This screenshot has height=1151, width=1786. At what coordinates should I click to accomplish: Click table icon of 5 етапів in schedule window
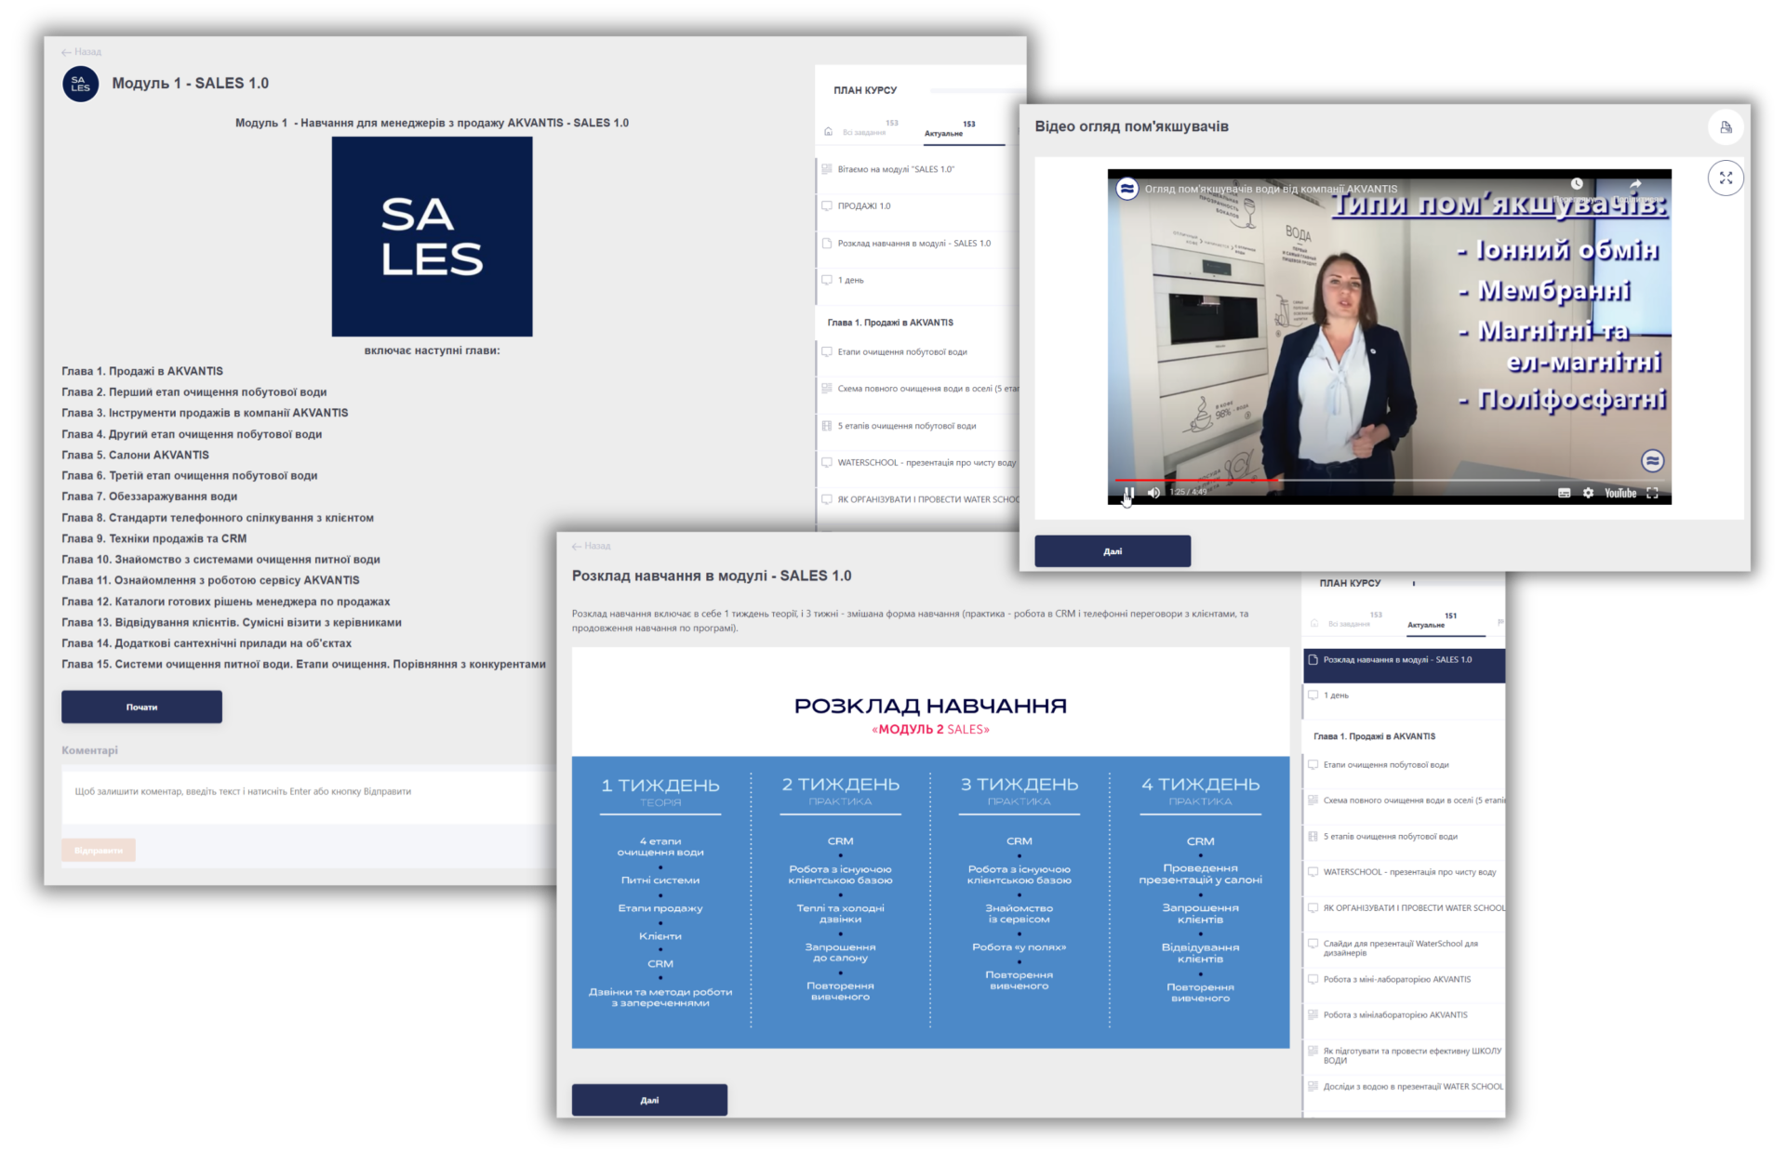click(x=1313, y=837)
